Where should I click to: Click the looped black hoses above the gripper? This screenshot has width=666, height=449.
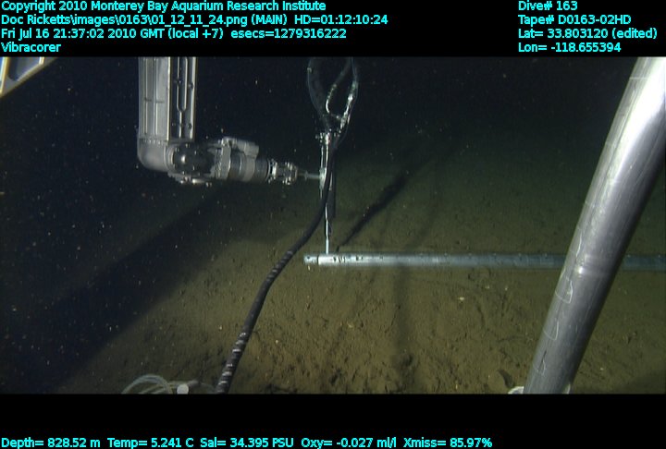point(331,92)
